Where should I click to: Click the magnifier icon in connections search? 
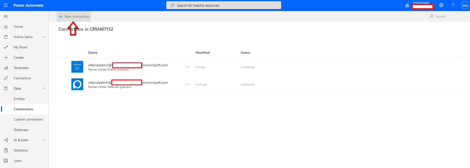[x=431, y=17]
